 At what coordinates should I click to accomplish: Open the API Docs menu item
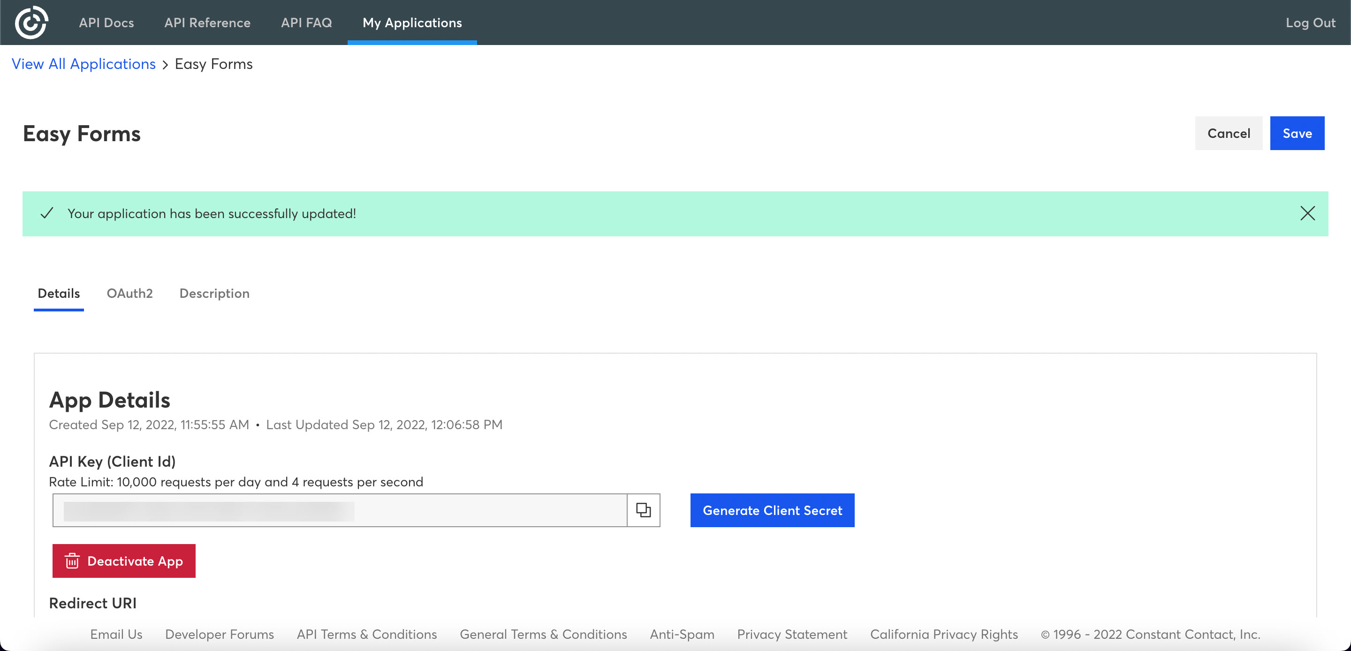[x=106, y=23]
